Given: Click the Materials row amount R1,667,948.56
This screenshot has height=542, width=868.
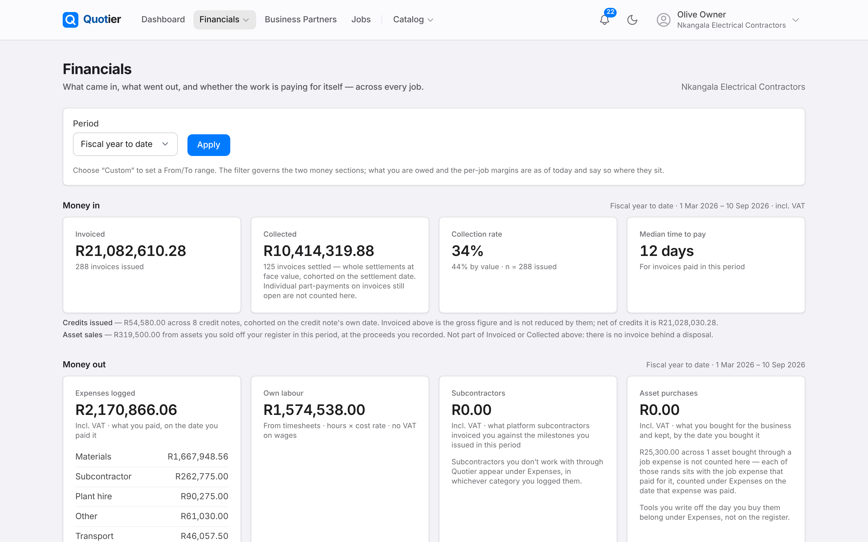Looking at the screenshot, I should point(198,457).
